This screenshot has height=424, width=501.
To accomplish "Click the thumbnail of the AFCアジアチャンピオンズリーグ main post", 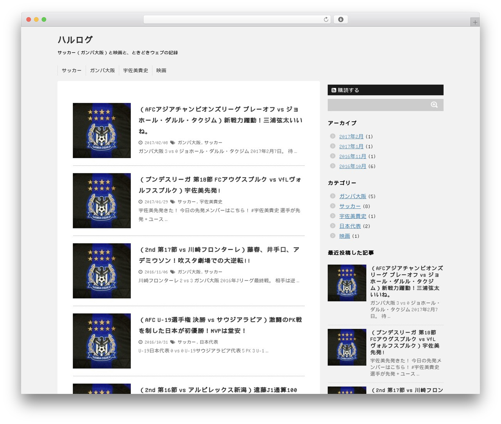I will [102, 131].
